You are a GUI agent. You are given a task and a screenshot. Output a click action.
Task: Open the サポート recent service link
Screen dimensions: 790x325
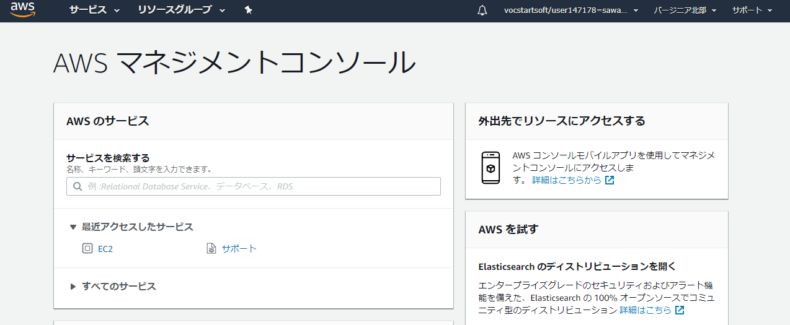coord(239,249)
